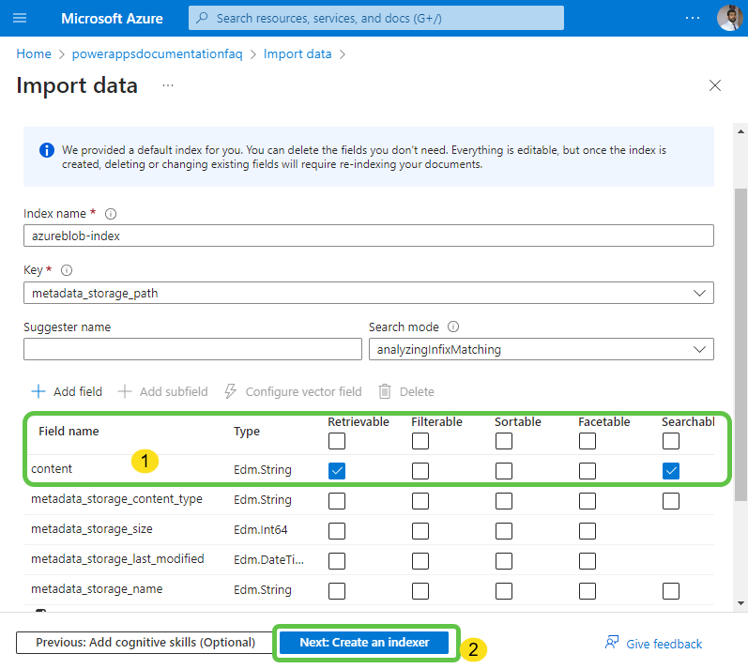Image resolution: width=748 pixels, height=669 pixels.
Task: Uncheck Retrievable for content field
Action: 337,471
